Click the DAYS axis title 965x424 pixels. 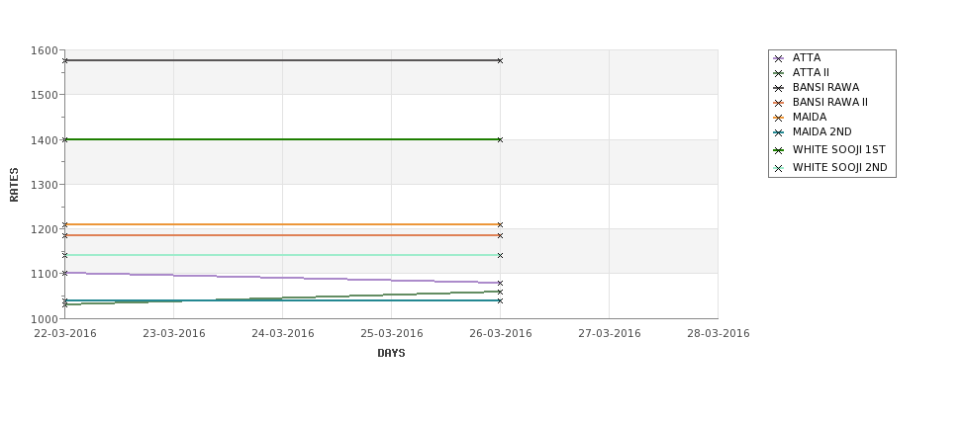[x=391, y=353]
